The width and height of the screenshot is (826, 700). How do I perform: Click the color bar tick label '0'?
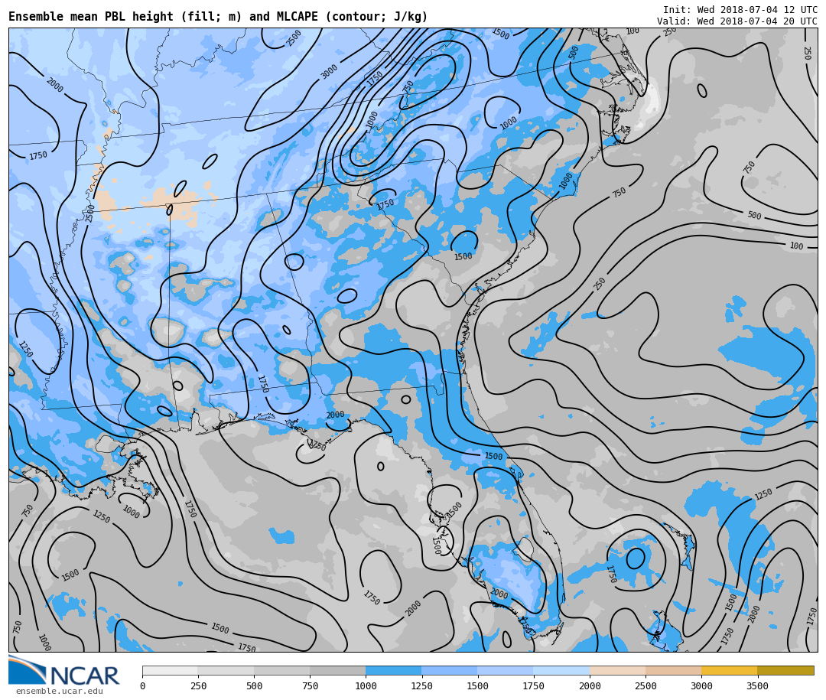143,685
